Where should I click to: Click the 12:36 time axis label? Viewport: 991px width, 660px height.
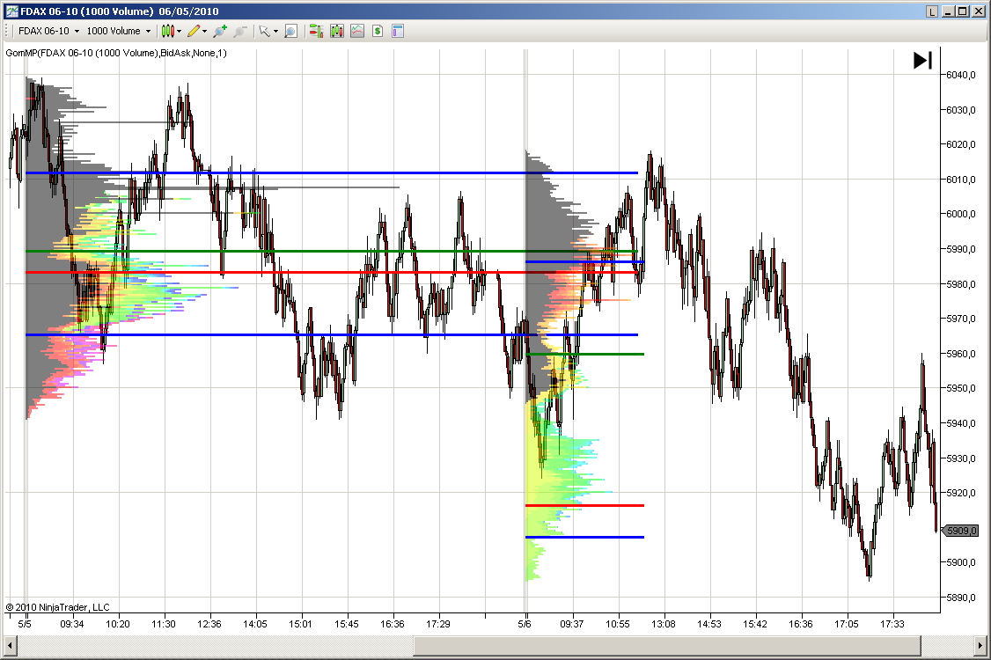[x=209, y=624]
